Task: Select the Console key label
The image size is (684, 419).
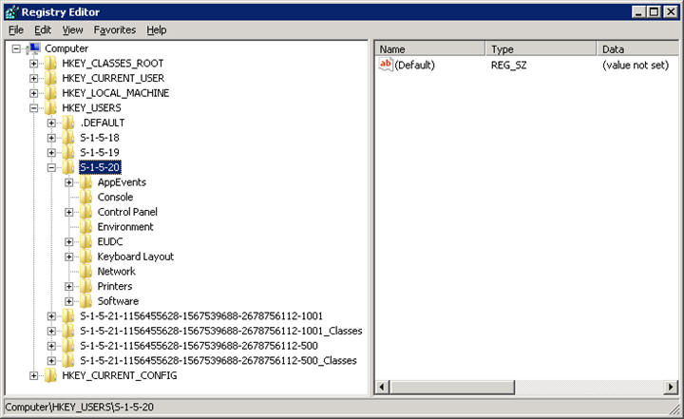Action: (x=115, y=198)
